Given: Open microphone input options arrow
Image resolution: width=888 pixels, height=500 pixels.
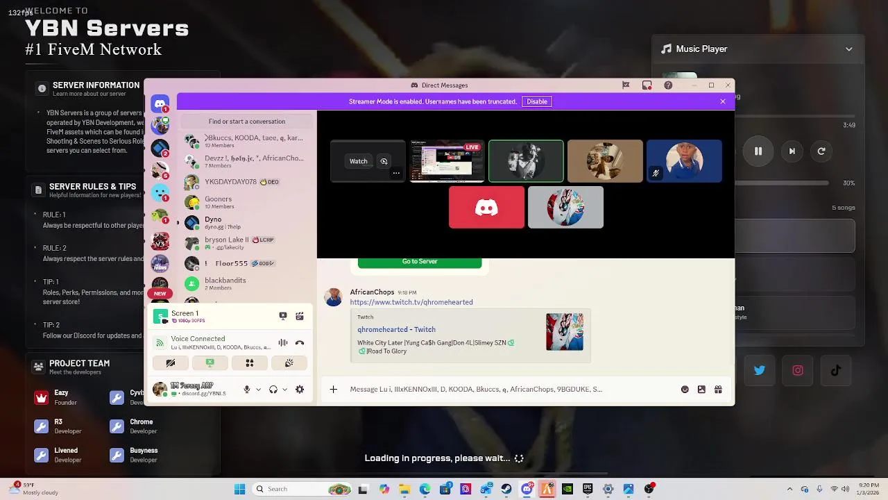Looking at the screenshot, I should pos(258,390).
